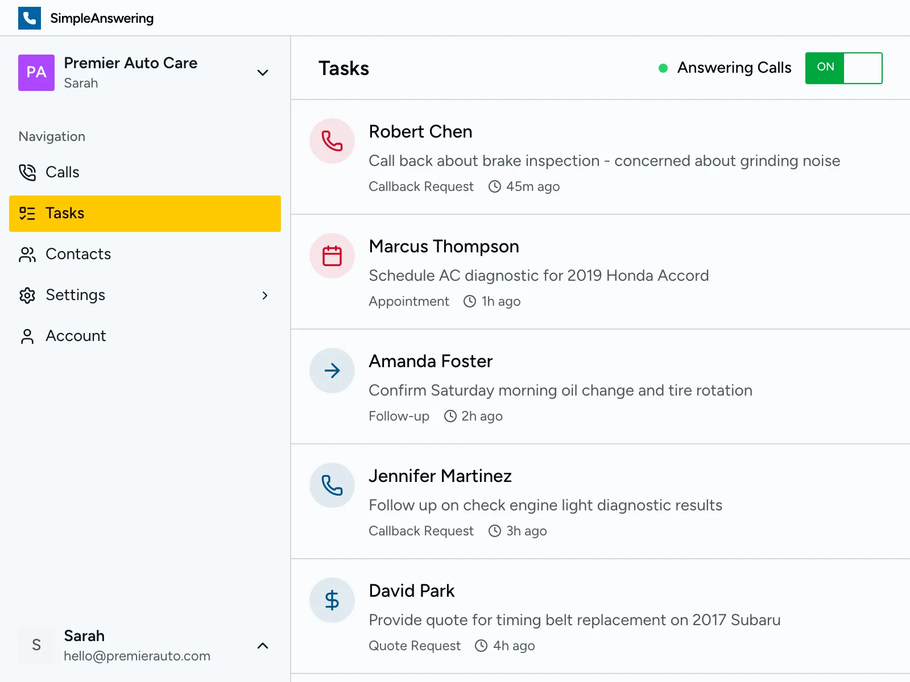Screen dimensions: 910x682
Task: Click Marcus Thompson's appointment calendar icon
Action: [332, 256]
